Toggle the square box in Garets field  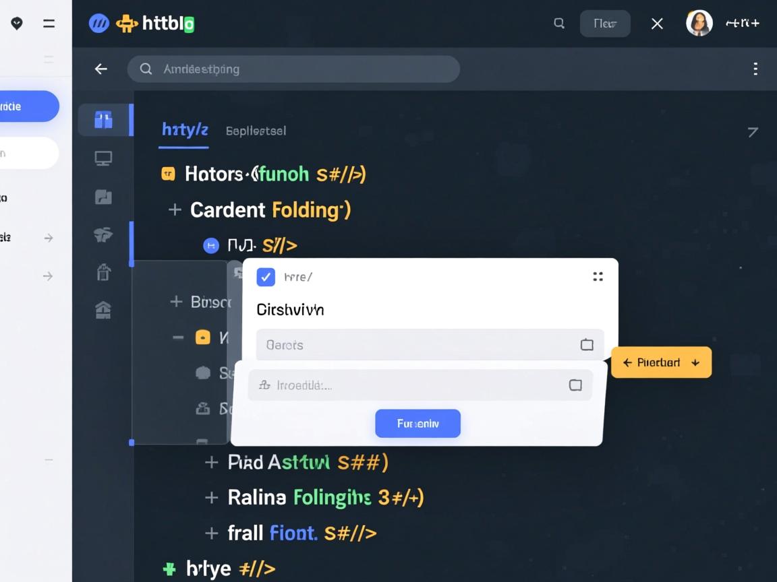587,345
